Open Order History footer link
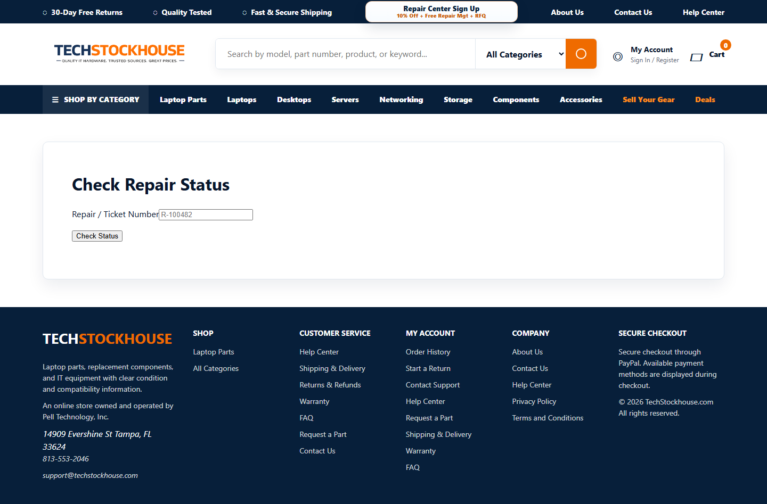767x504 pixels. 428,352
